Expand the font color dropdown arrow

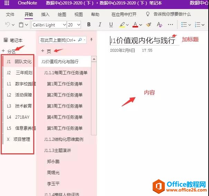tap(141, 25)
